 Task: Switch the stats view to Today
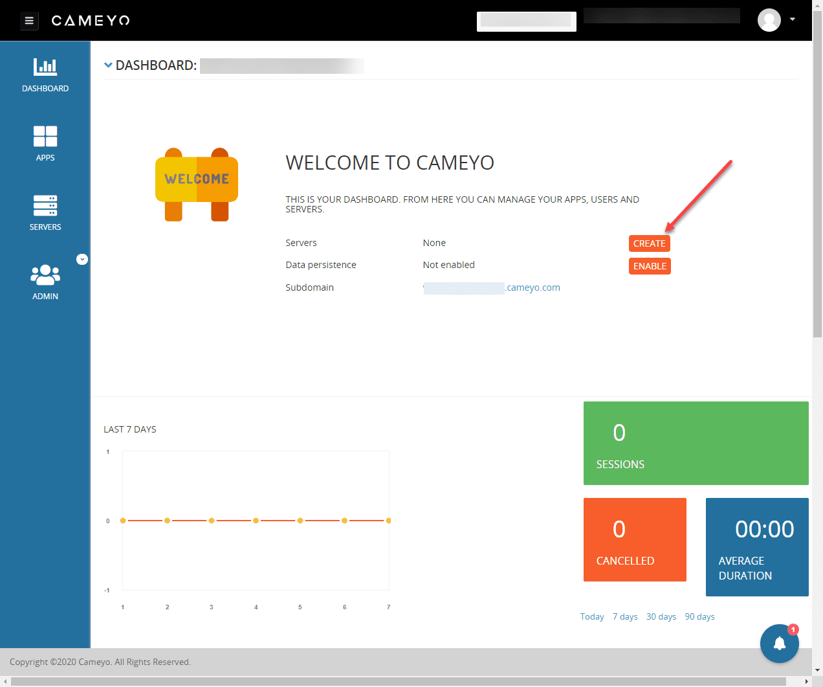pos(591,616)
